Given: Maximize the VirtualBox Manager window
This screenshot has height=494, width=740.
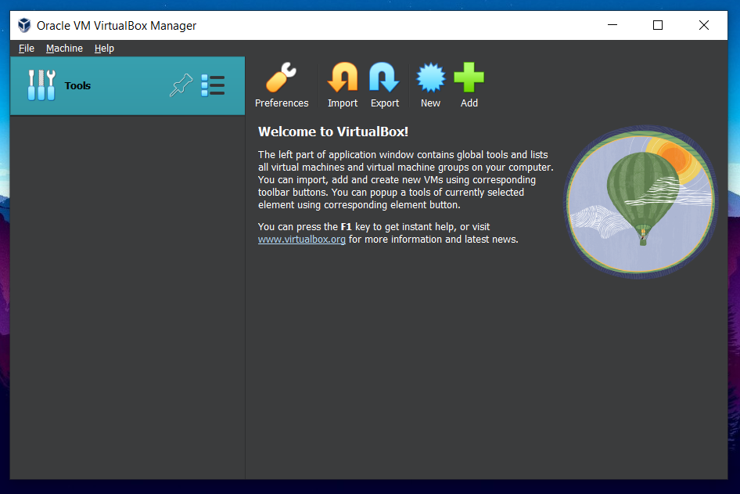Looking at the screenshot, I should 657,25.
